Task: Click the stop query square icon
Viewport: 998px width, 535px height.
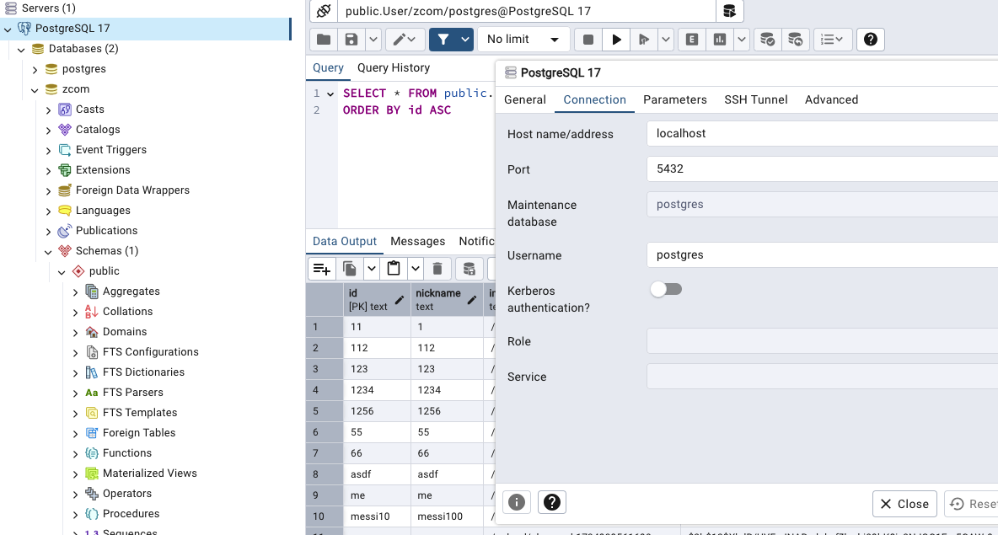Action: click(x=588, y=40)
